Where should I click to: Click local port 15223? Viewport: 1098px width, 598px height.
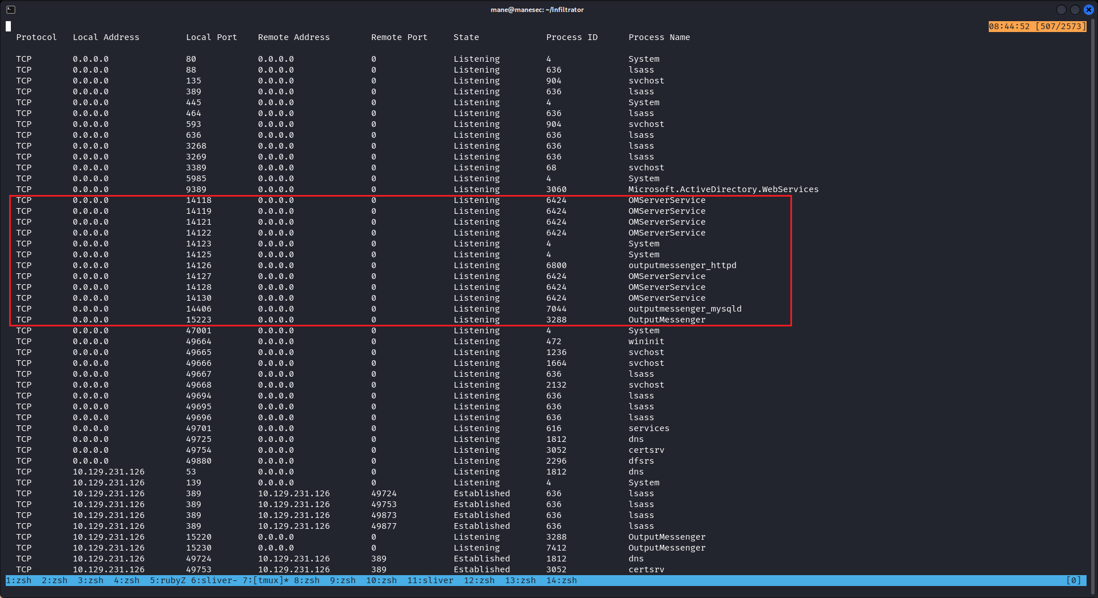click(x=198, y=320)
